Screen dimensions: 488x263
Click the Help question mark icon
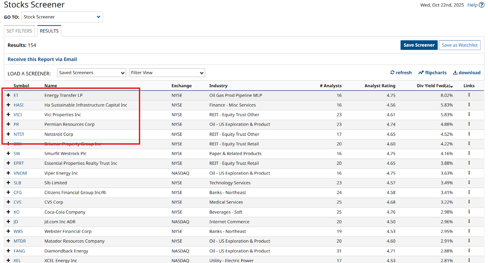click(481, 5)
